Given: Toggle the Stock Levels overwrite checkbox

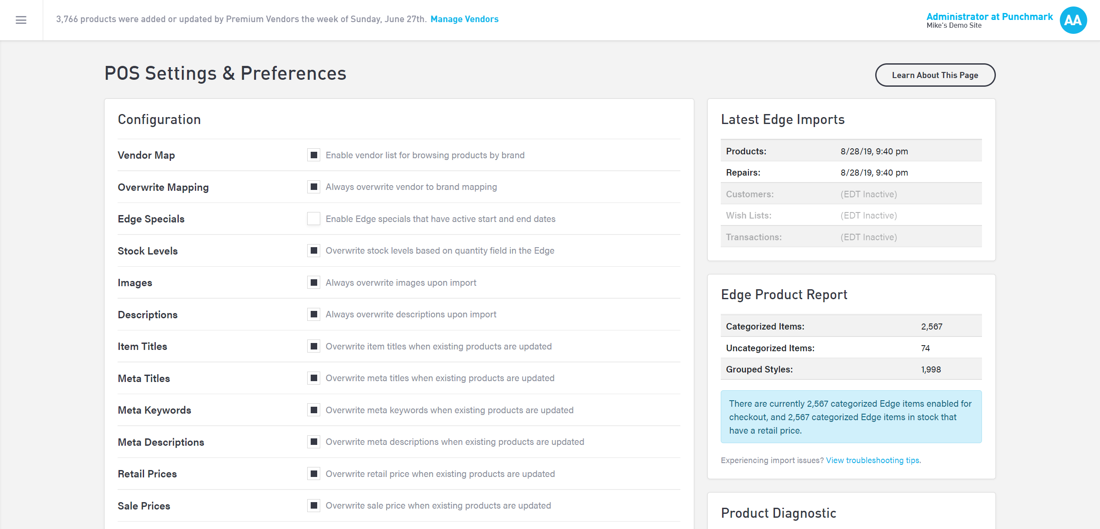Looking at the screenshot, I should (x=314, y=251).
